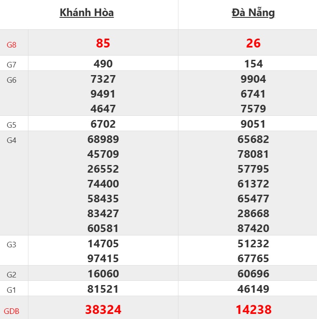Image resolution: width=317 pixels, height=319 pixels.
Task: Click the G4 number 74400
Action: click(x=103, y=184)
